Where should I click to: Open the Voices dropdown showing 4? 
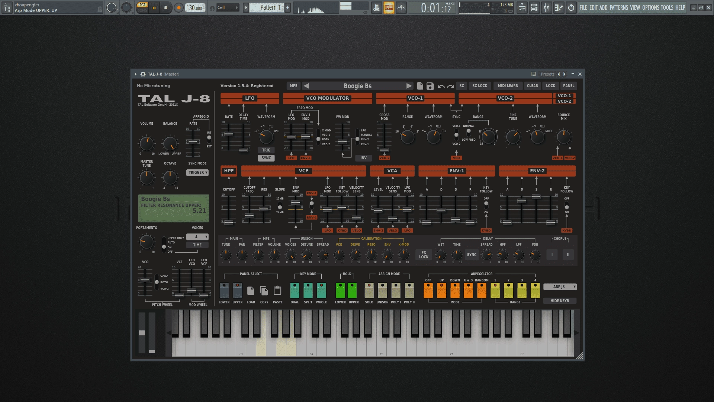pos(197,237)
